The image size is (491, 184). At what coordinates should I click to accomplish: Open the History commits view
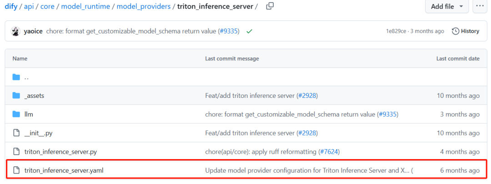(x=466, y=31)
